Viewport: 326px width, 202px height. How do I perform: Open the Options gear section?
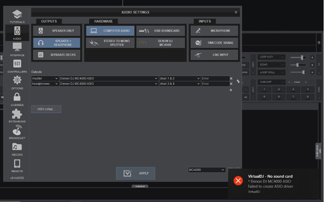point(17,83)
